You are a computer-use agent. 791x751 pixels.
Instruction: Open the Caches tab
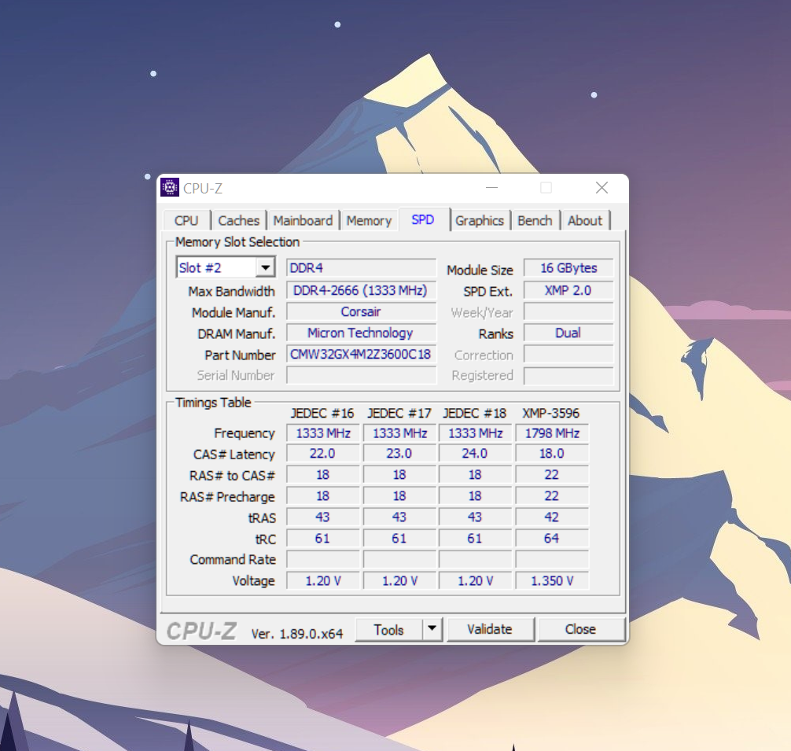click(x=238, y=220)
